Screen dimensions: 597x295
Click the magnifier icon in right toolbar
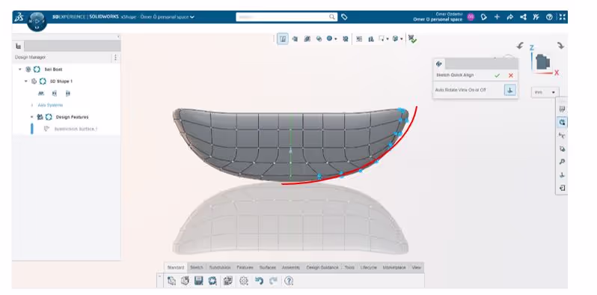(x=562, y=162)
